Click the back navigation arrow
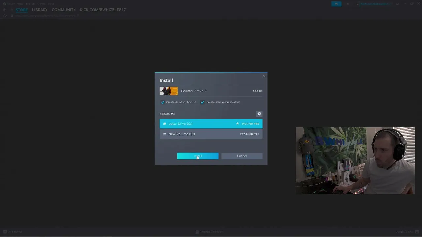 5,10
